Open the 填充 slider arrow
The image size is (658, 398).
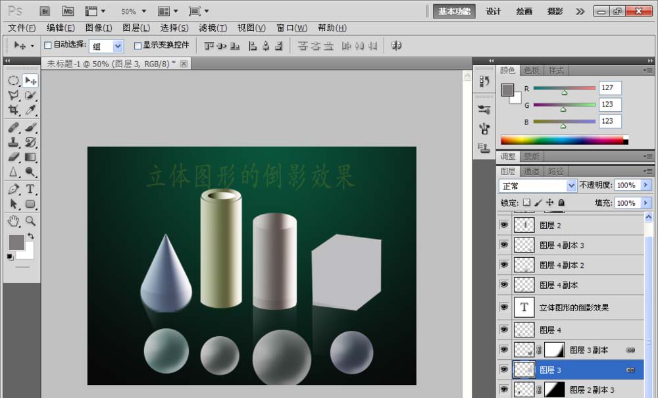(x=646, y=203)
